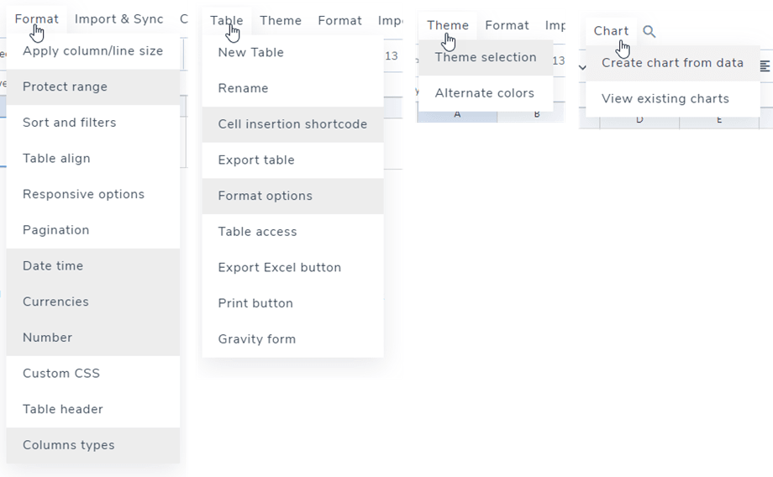Choose Alternate colors item
The image size is (773, 477).
click(484, 93)
